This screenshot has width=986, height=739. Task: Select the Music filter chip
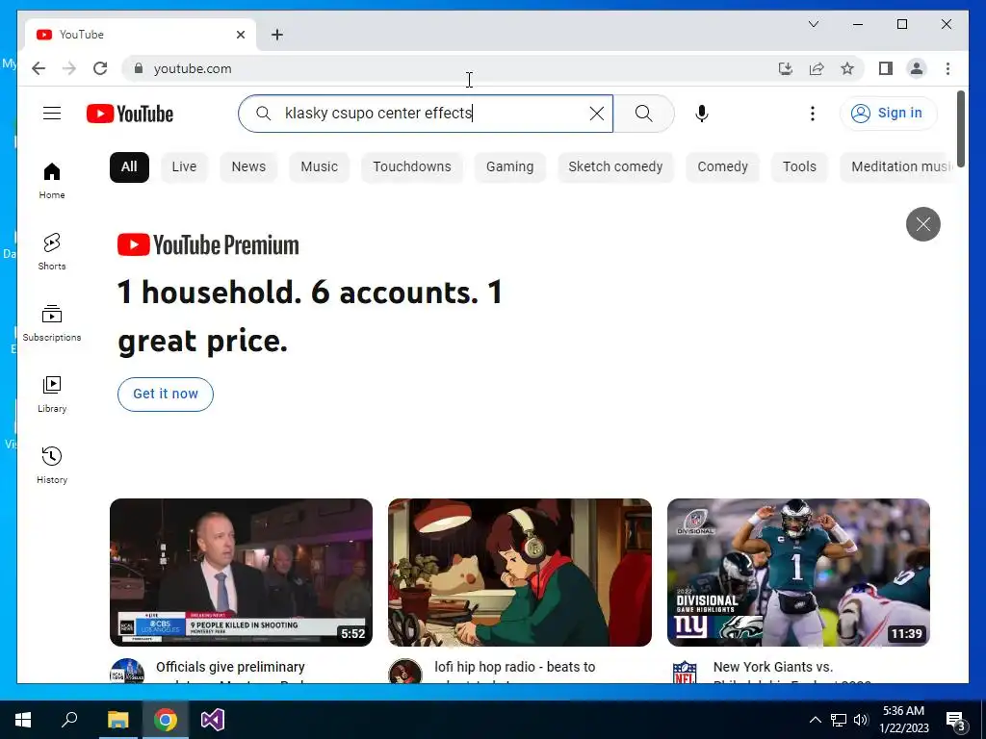[320, 167]
